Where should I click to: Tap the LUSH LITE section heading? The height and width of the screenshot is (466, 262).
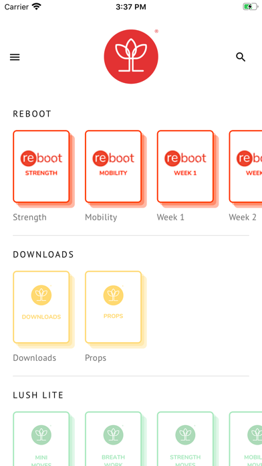click(x=38, y=395)
